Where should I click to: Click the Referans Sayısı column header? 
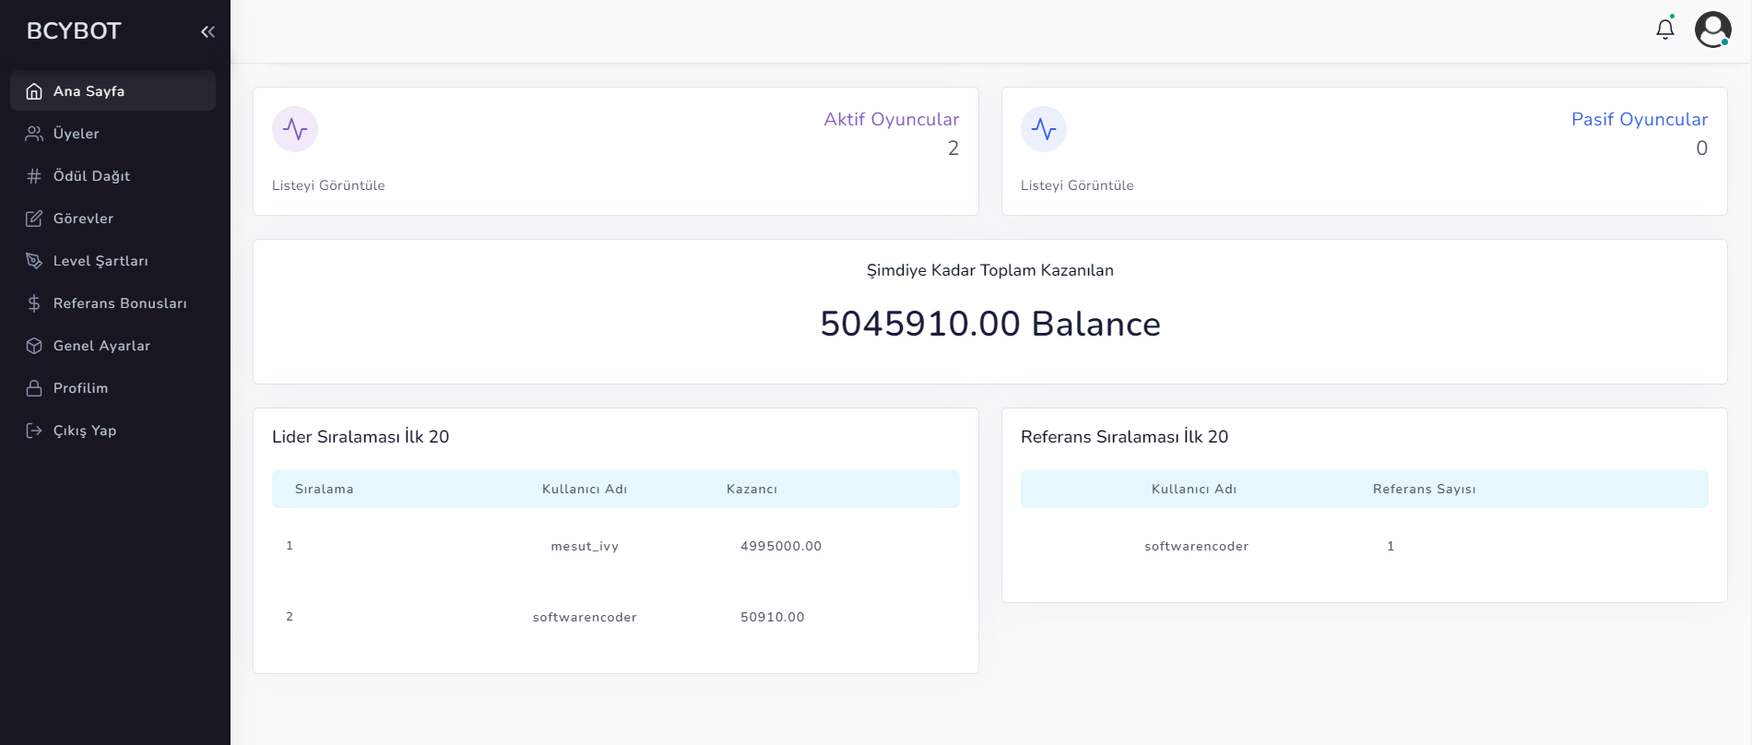tap(1424, 489)
